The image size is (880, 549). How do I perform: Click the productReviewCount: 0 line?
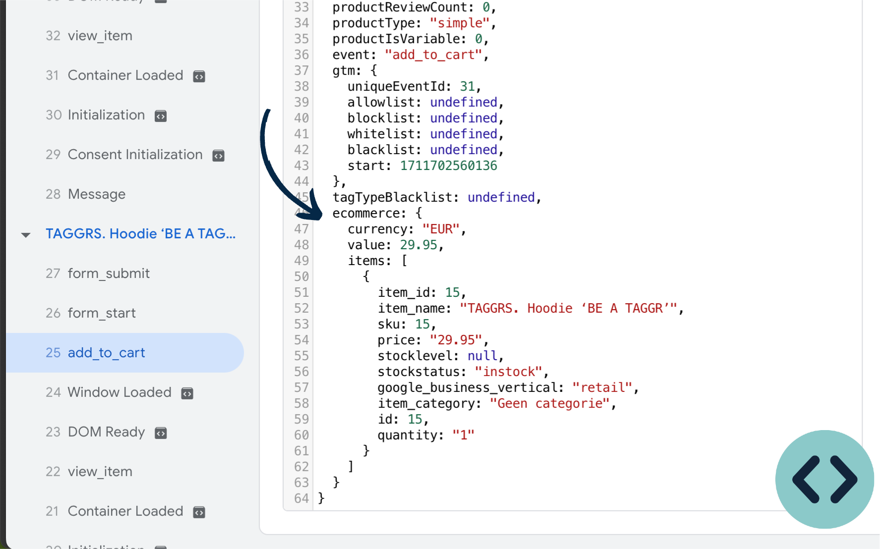point(414,7)
